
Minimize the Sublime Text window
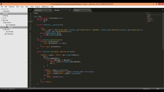153,4
